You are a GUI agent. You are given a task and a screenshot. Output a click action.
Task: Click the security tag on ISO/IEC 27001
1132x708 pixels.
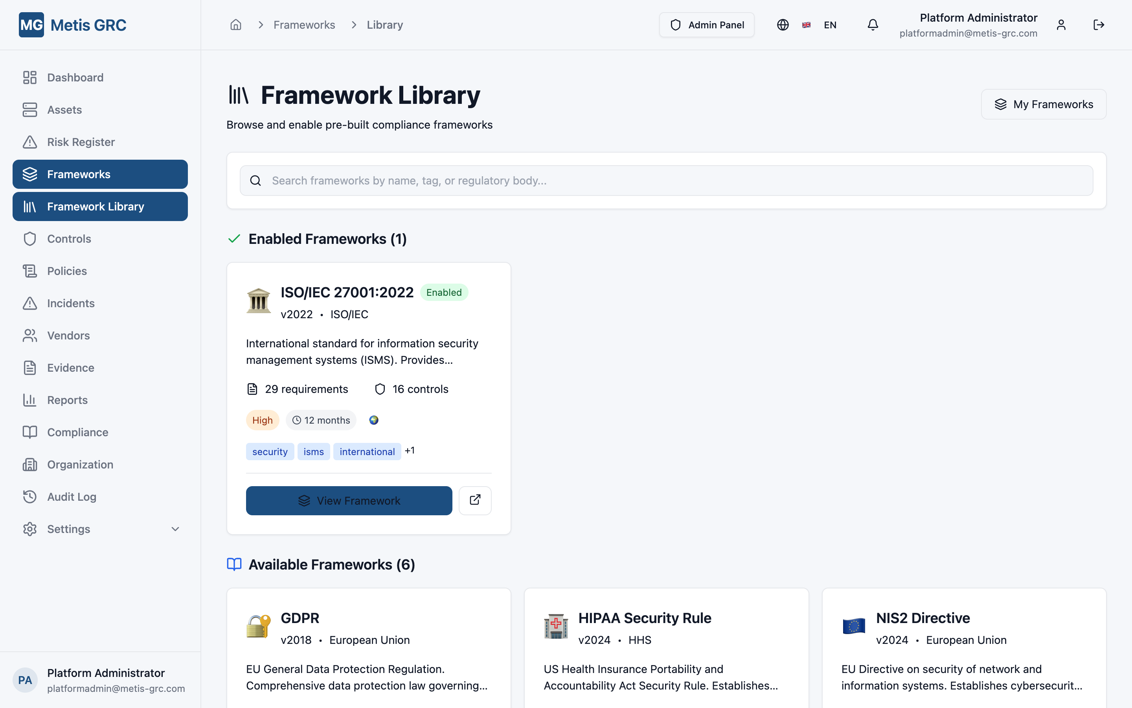(x=270, y=451)
